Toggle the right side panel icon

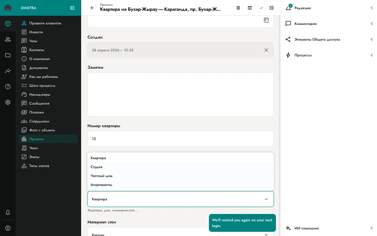(x=271, y=8)
